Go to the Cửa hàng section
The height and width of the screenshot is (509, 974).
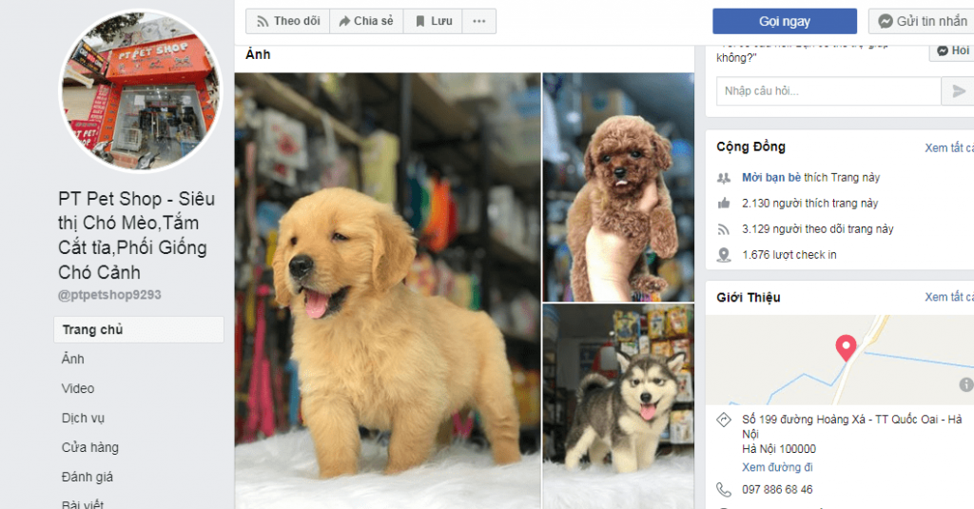click(90, 447)
